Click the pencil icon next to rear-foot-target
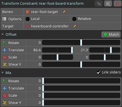 [64, 12]
